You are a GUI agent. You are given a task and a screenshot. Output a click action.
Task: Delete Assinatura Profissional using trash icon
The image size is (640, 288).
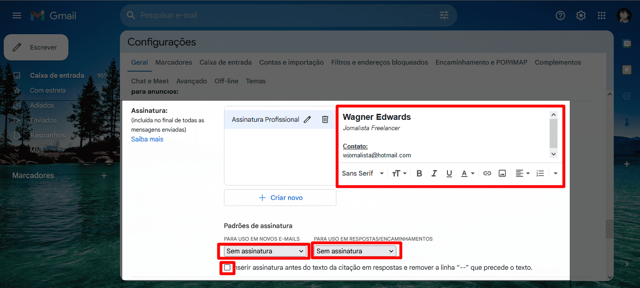click(x=325, y=119)
